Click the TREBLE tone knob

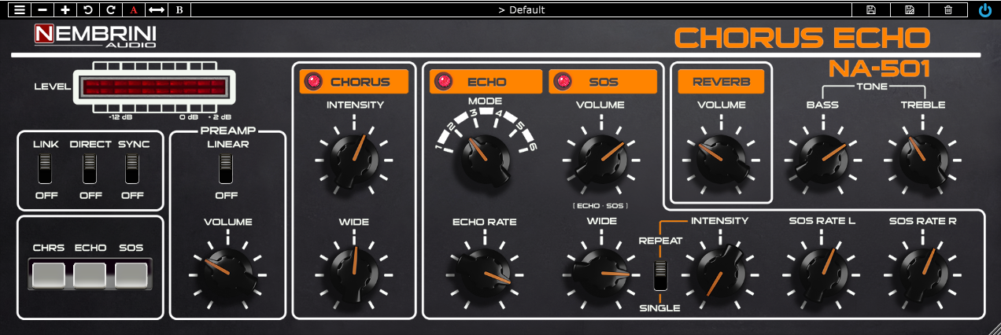tap(924, 160)
